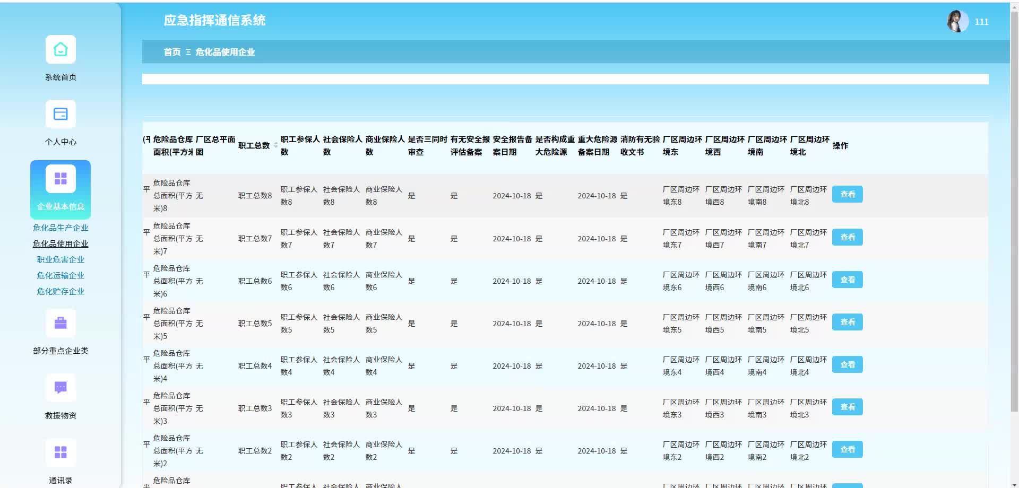Click the cell 社会保险人数6
Viewport: 1019px width, 488px height.
pos(341,281)
